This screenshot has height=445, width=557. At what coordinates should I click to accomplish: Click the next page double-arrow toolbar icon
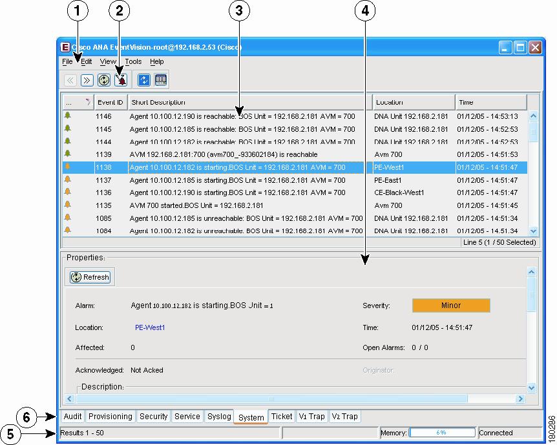pos(87,80)
